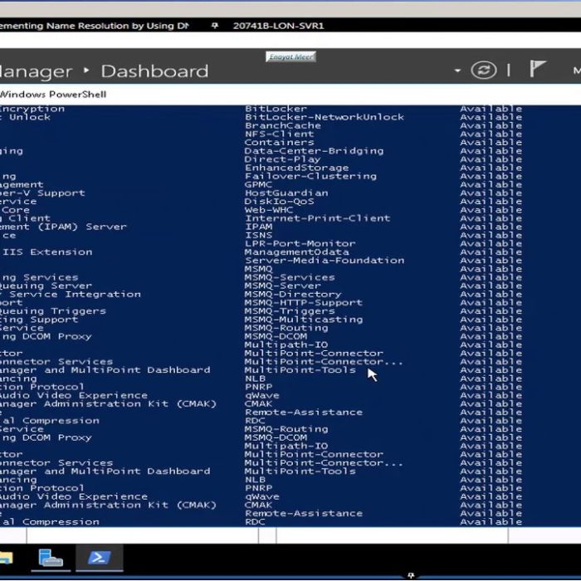
Task: Click the "Queuing Server" display name text
Action: 46,286
